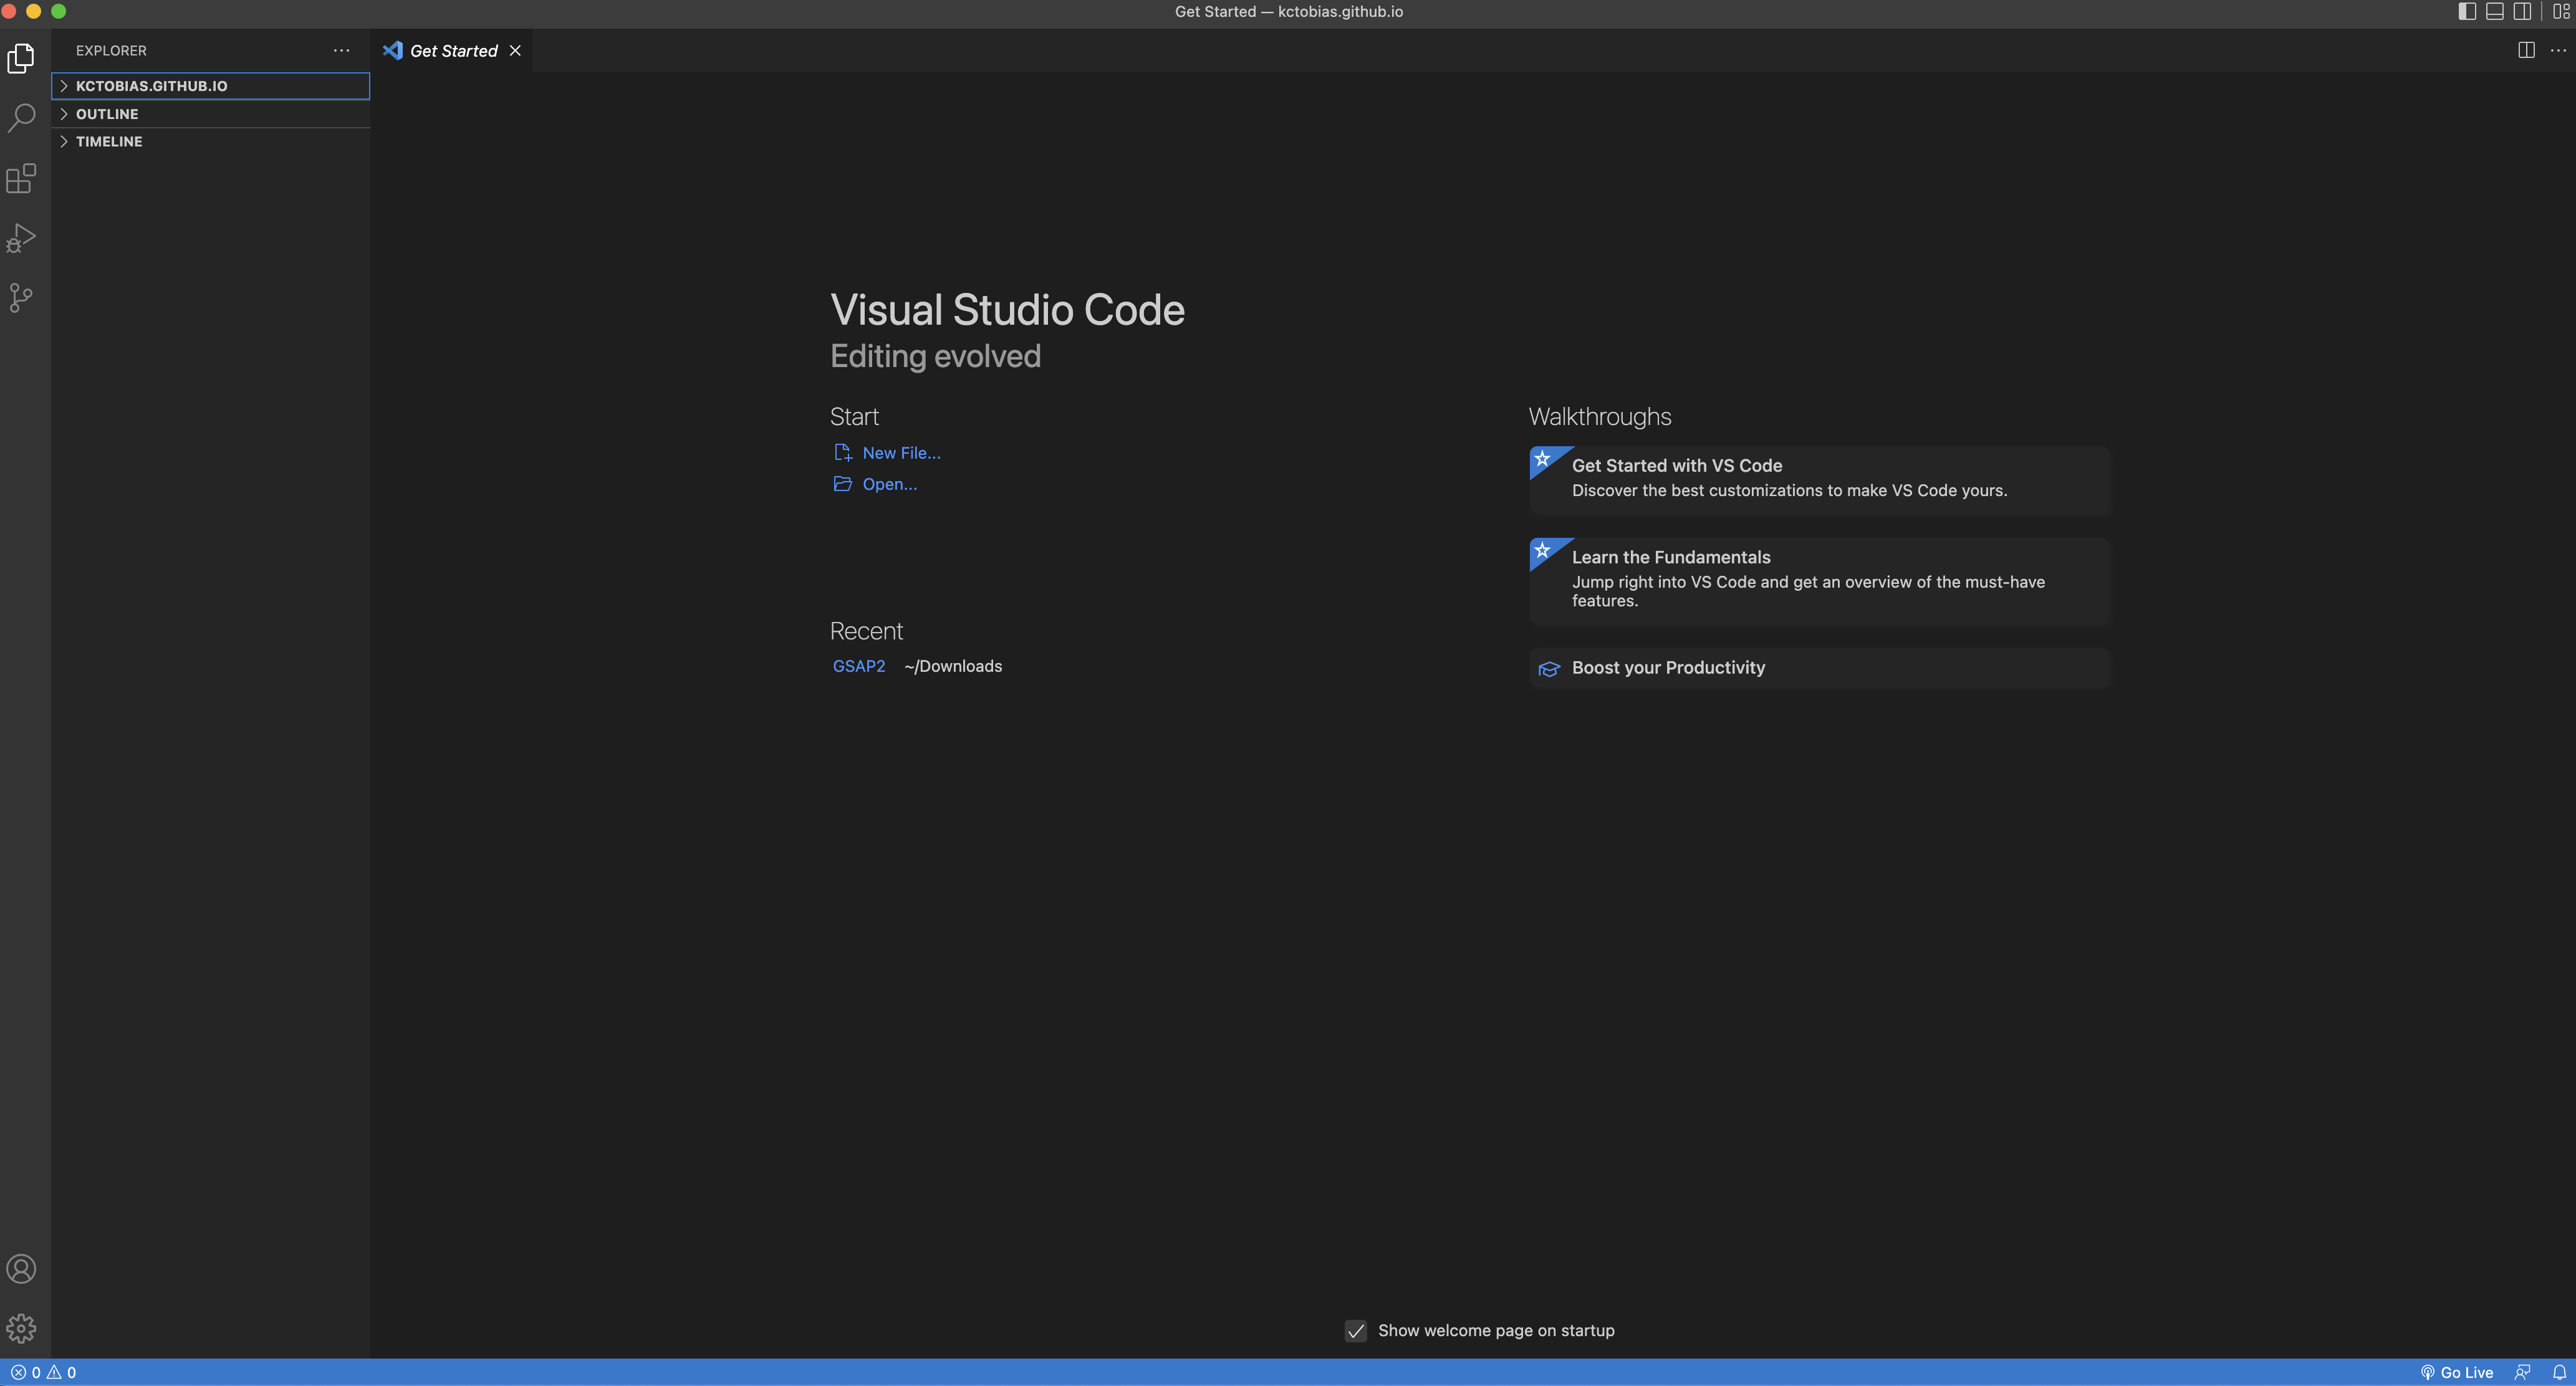The image size is (2576, 1386).
Task: Toggle primary side bar layout icon
Action: coord(2467,11)
